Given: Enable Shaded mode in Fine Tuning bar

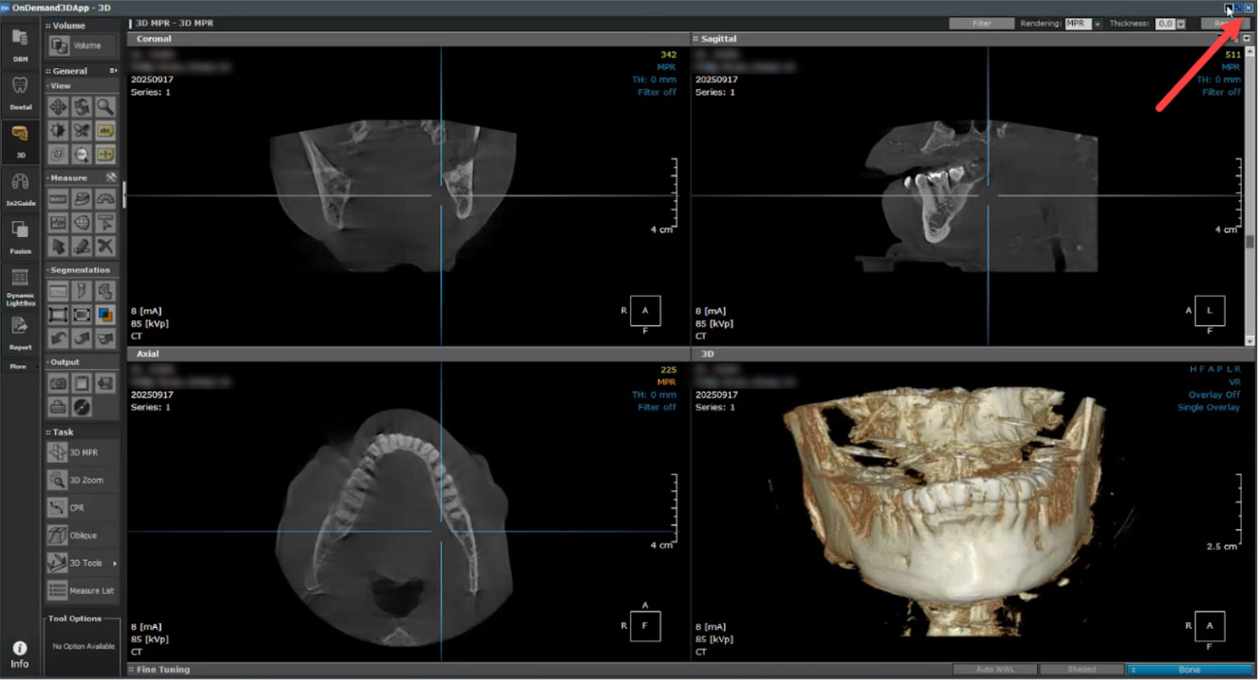Looking at the screenshot, I should pos(1081,670).
